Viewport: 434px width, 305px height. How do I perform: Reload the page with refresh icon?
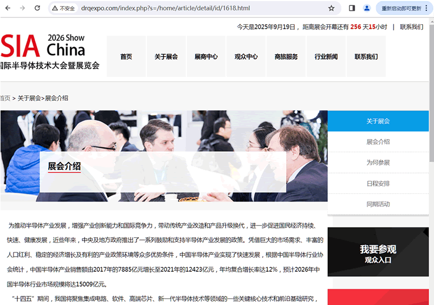point(37,8)
